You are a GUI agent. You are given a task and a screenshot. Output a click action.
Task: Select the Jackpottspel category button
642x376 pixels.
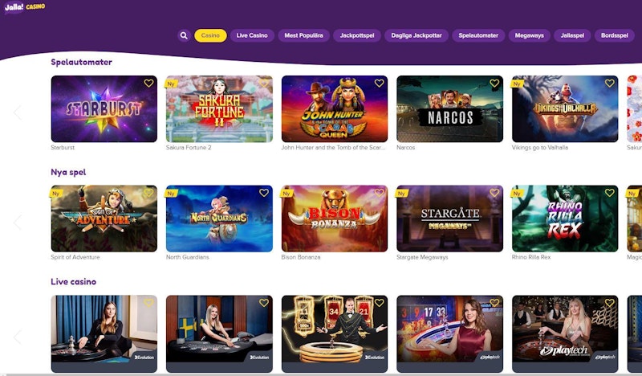click(357, 35)
